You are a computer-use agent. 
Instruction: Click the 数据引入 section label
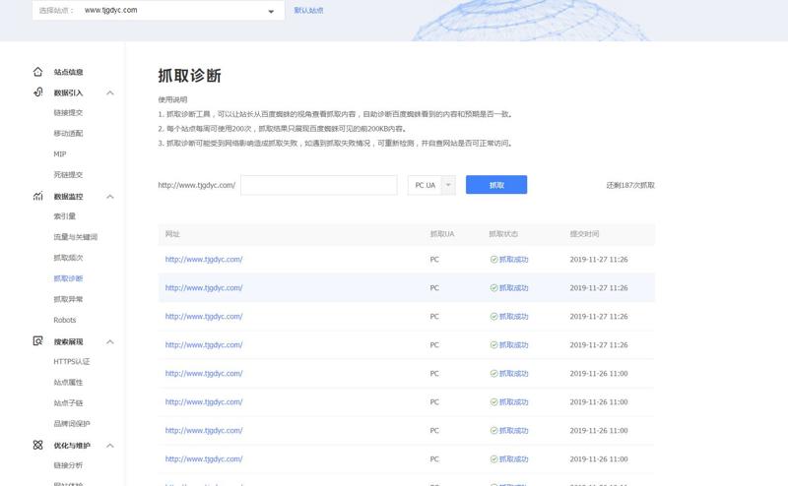coord(68,92)
